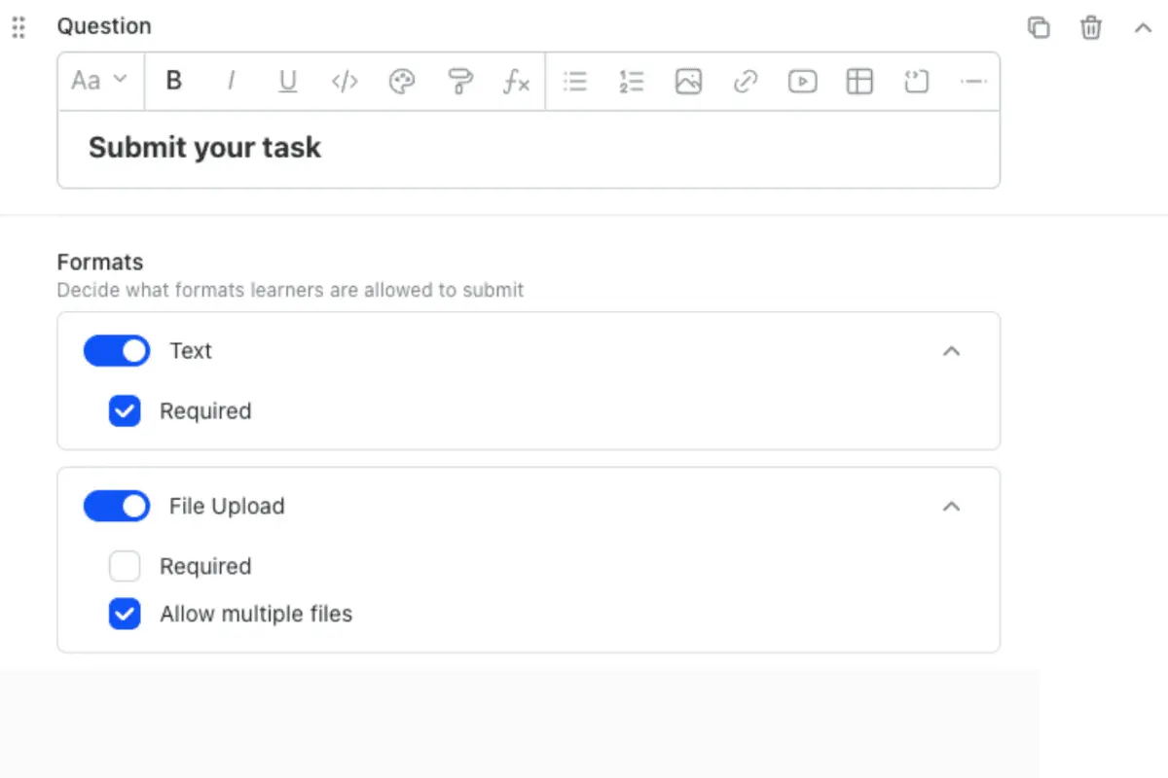1168x778 pixels.
Task: Click the 'File Upload' label
Action: click(x=227, y=507)
